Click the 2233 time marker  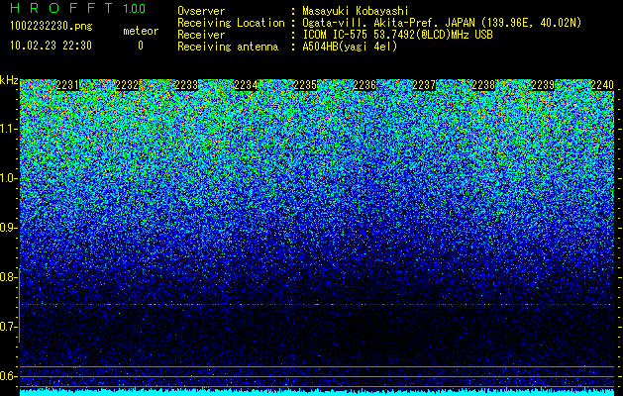pos(186,85)
